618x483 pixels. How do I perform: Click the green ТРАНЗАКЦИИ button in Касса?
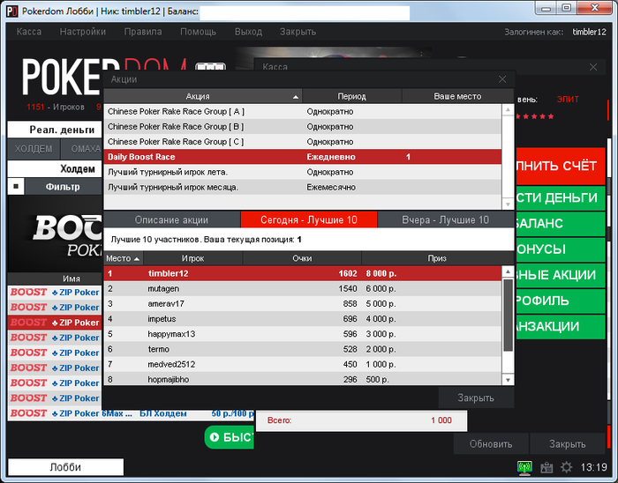click(560, 326)
